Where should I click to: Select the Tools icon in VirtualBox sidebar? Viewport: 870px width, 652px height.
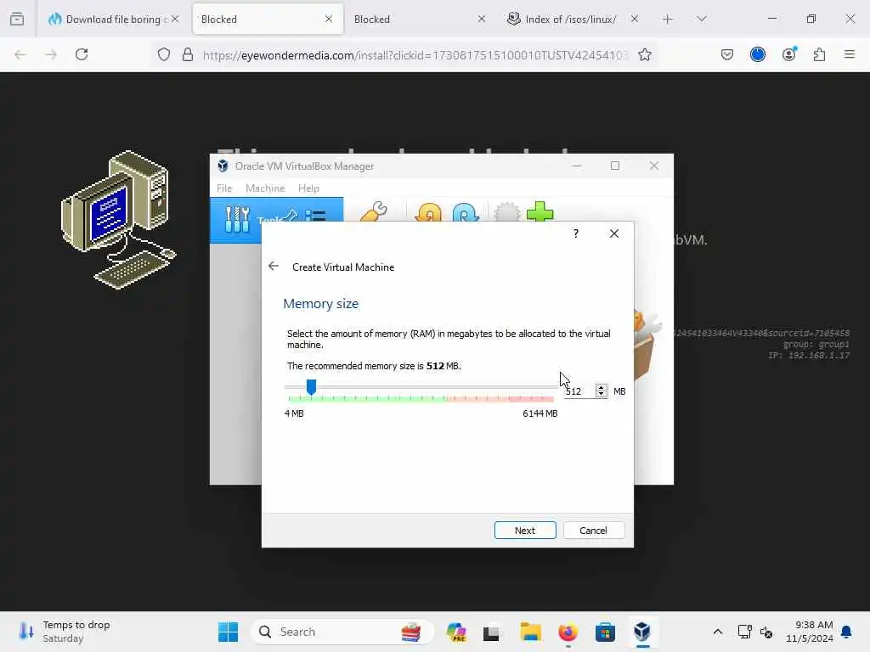click(x=238, y=220)
